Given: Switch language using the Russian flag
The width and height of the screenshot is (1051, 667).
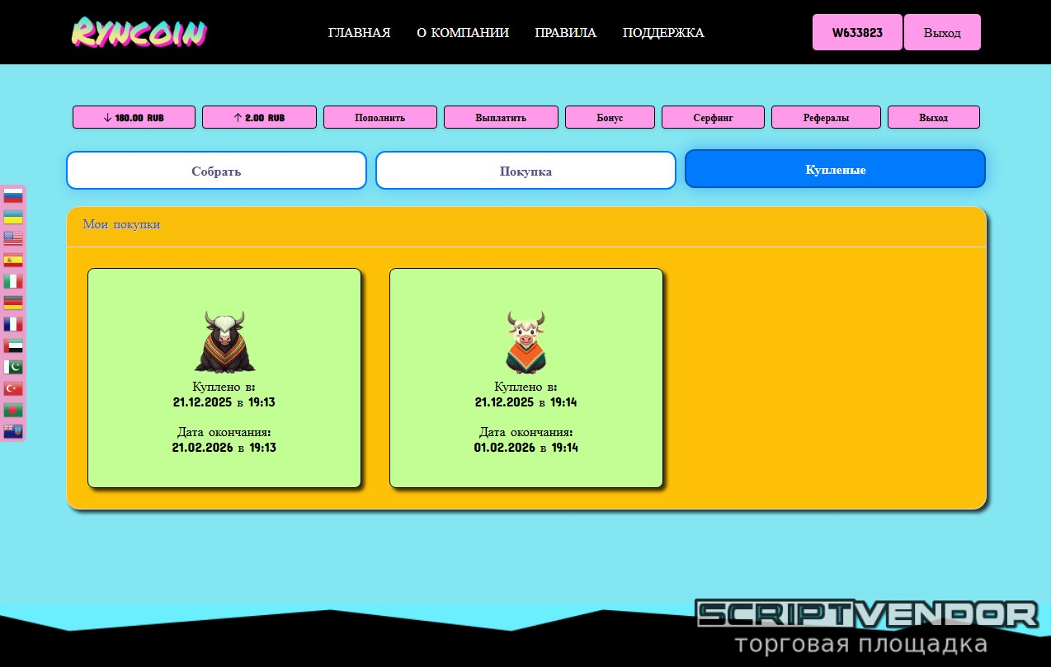Looking at the screenshot, I should pos(13,196).
